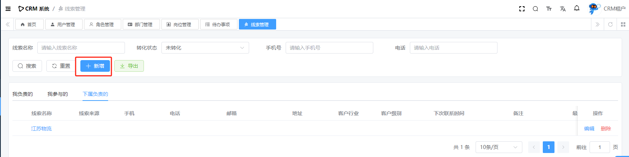Select the 我负责的 tab
This screenshot has width=629, height=157.
[x=23, y=94]
